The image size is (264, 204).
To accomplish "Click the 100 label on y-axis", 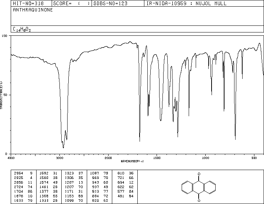I will pos(4,36).
